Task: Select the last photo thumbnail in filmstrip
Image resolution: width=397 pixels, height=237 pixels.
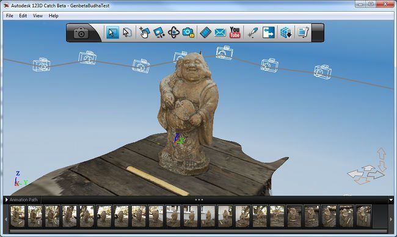Action: (x=363, y=216)
